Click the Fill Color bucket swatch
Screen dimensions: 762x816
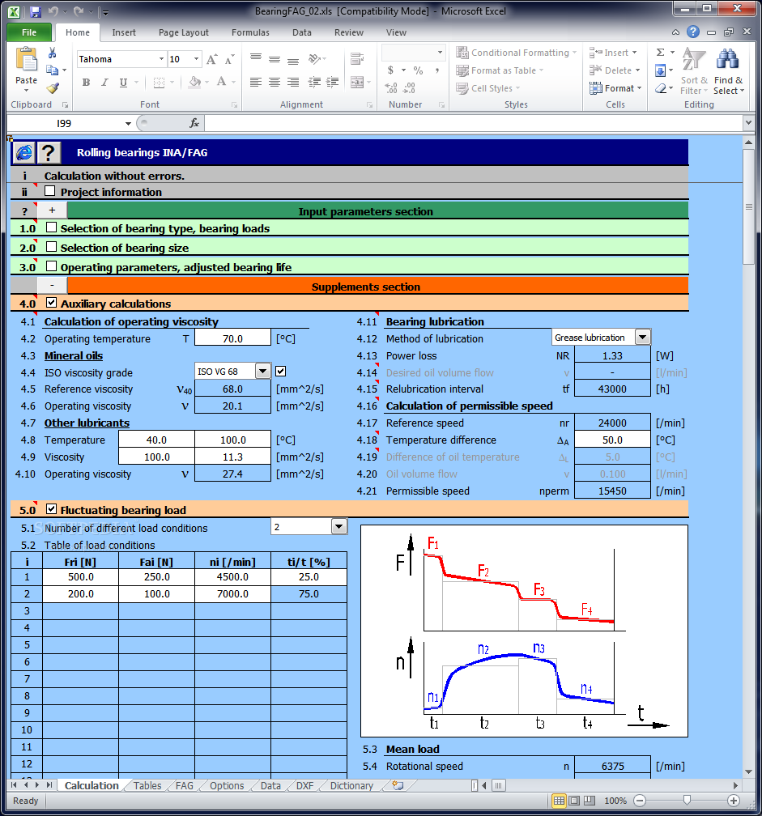pyautogui.click(x=194, y=83)
